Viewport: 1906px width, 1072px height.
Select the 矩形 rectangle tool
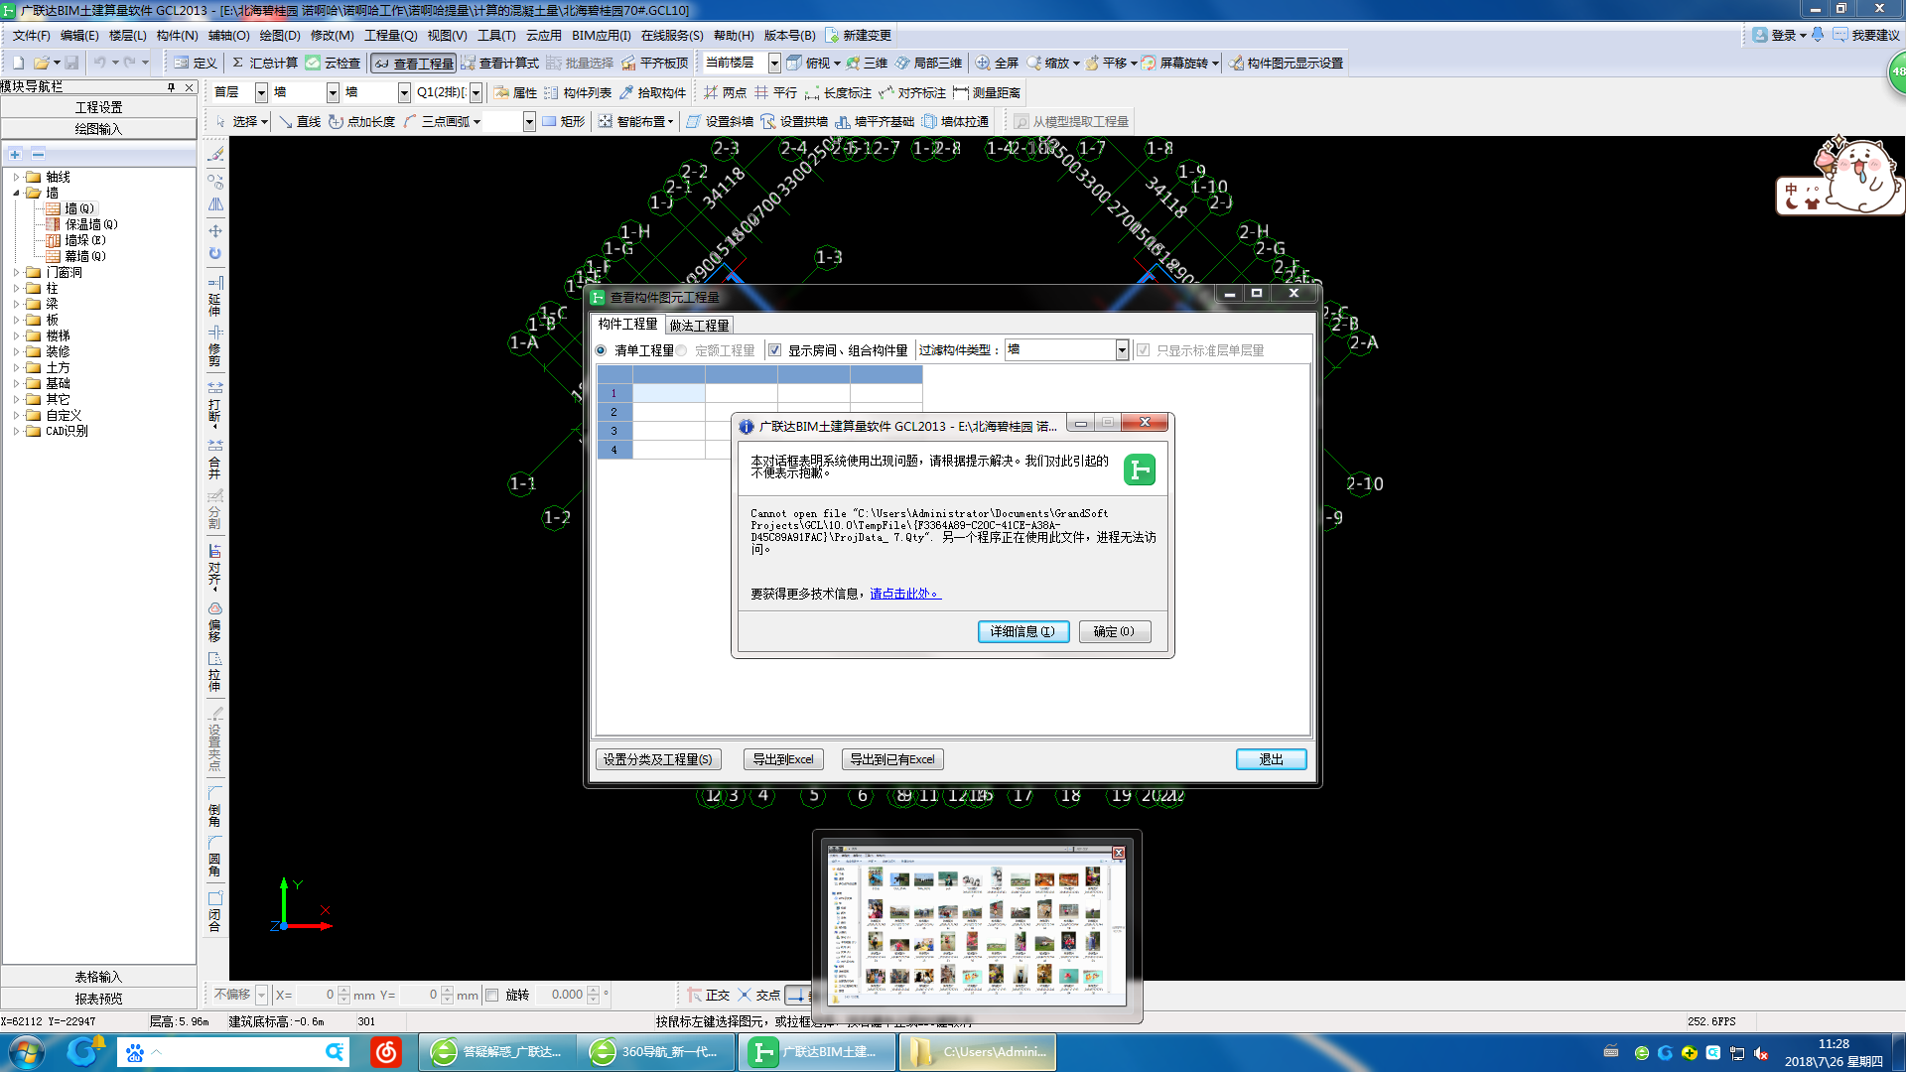click(x=563, y=121)
